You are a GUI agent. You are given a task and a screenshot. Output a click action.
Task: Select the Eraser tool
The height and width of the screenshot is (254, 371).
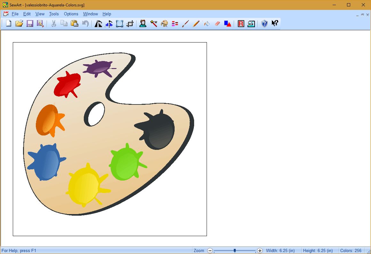(217, 23)
